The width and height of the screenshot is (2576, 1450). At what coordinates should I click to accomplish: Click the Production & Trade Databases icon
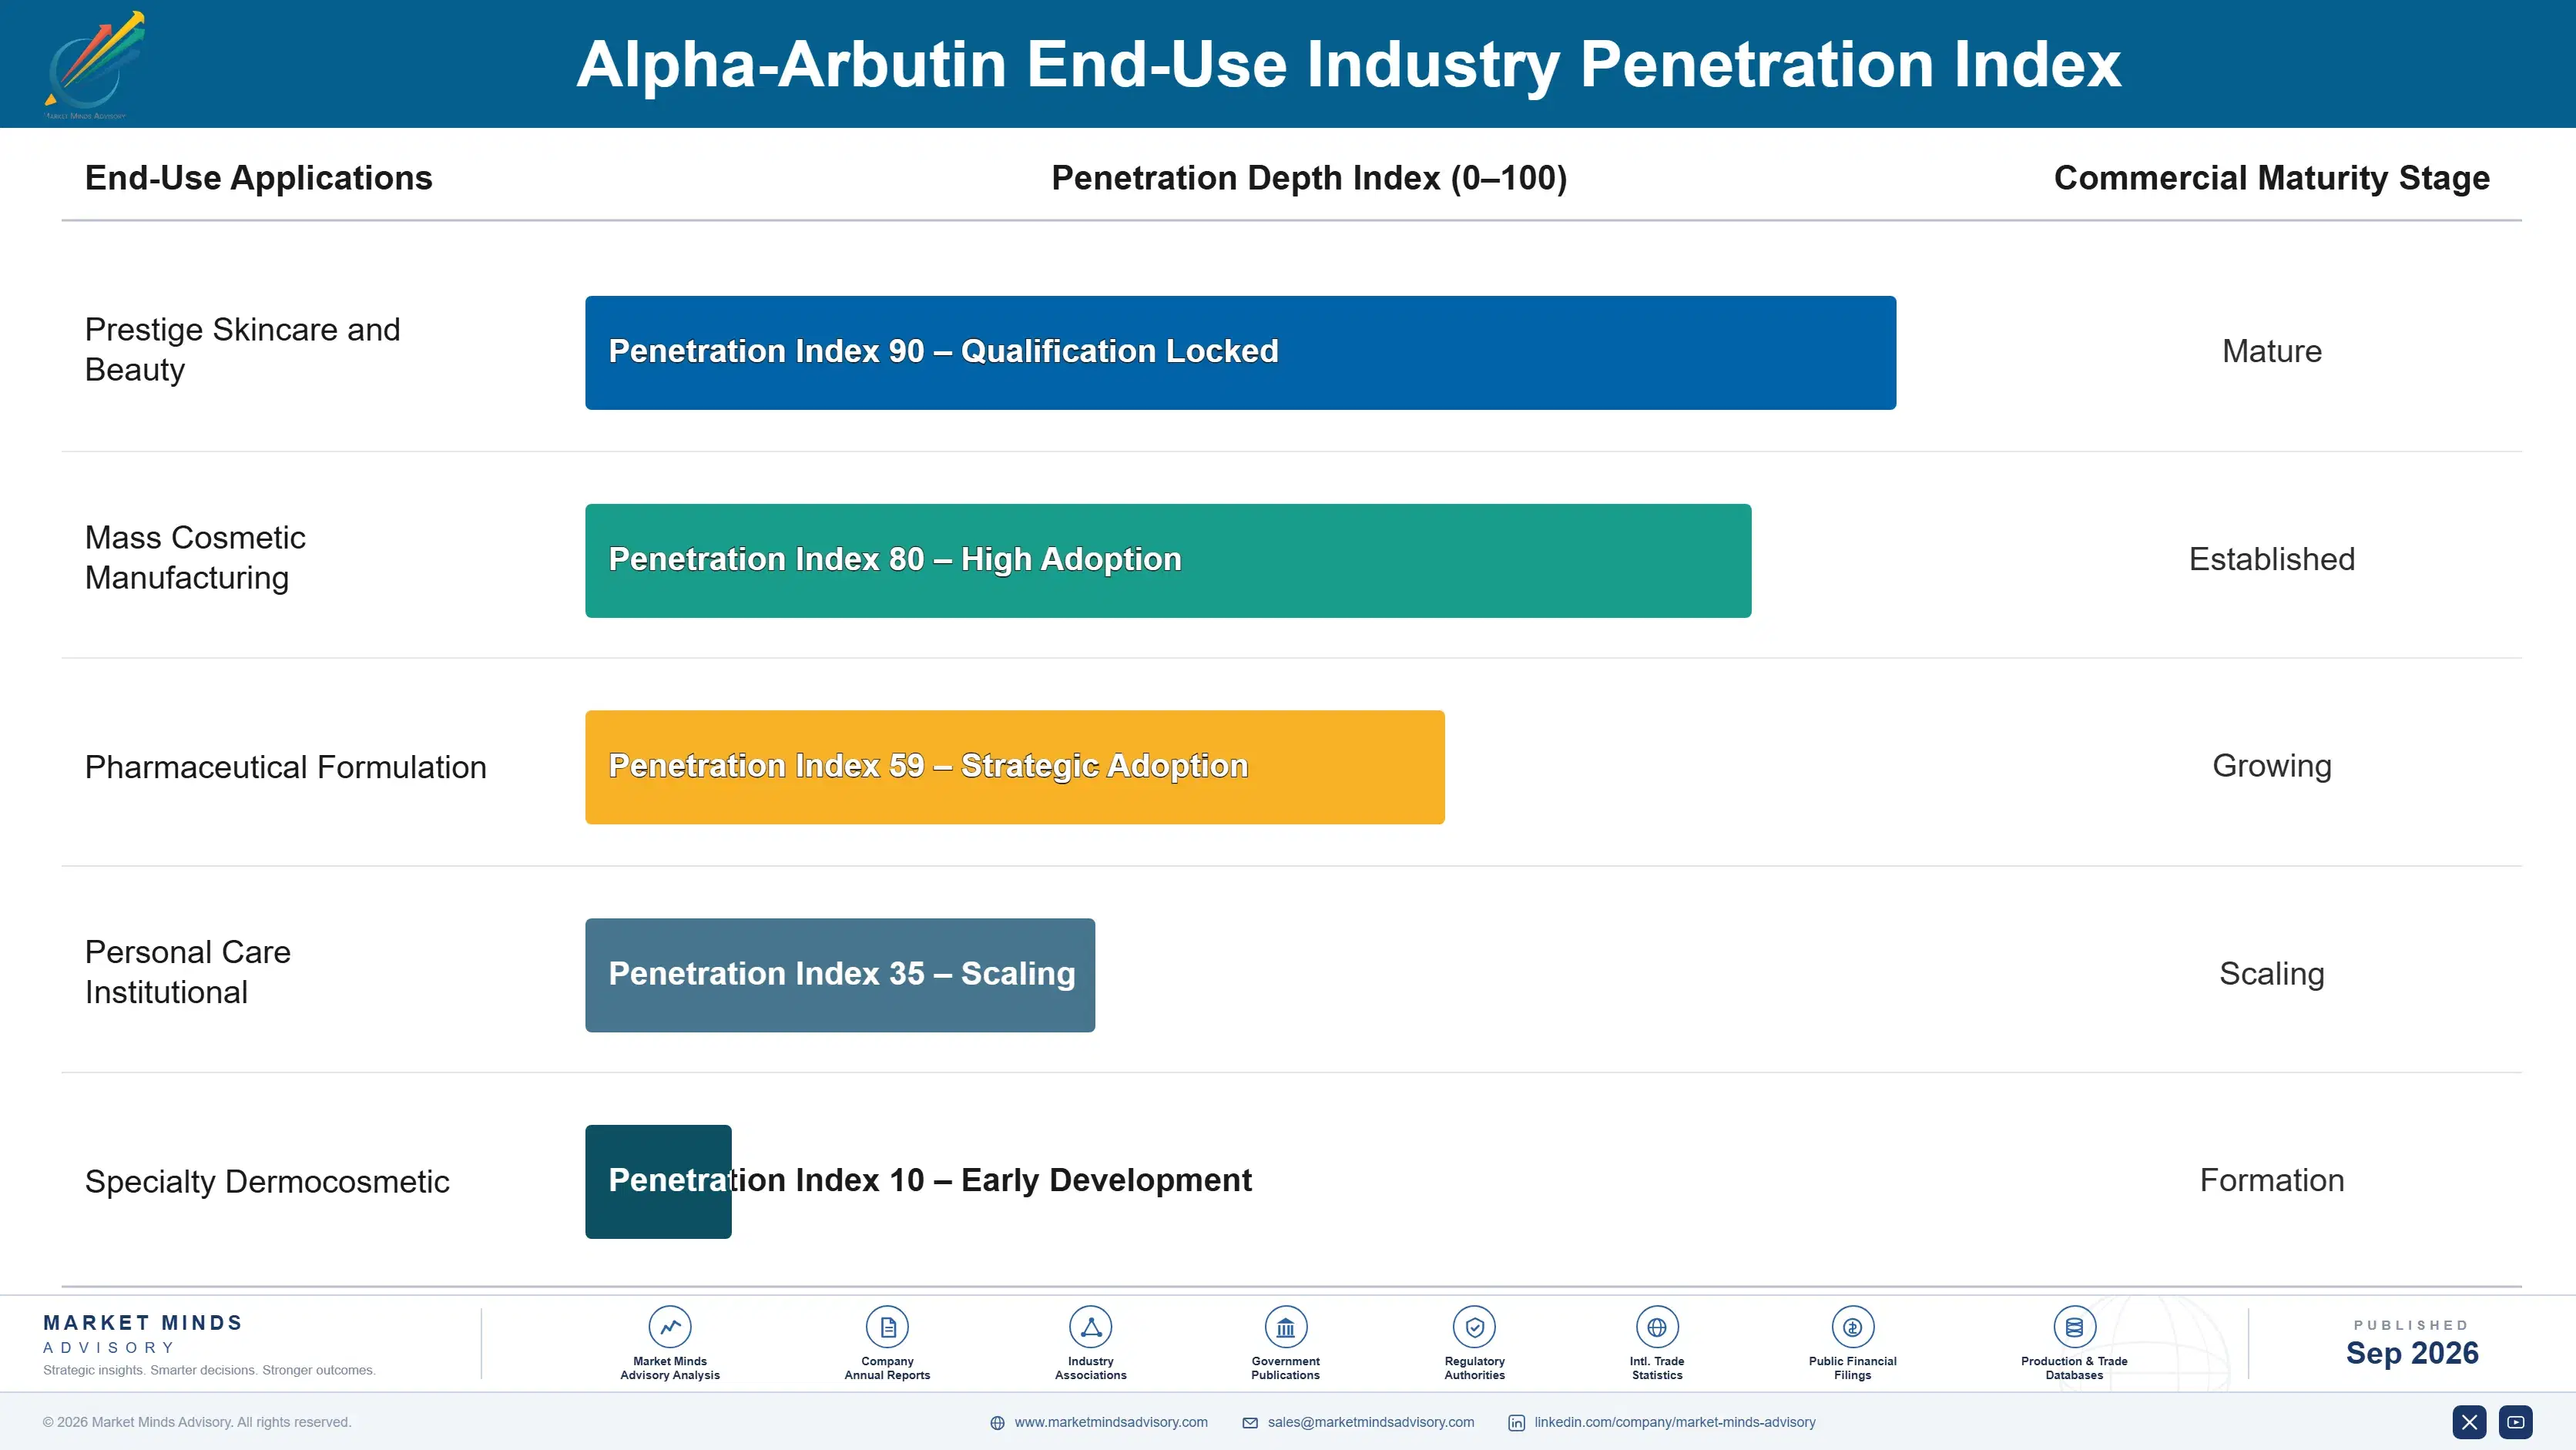[x=2074, y=1327]
